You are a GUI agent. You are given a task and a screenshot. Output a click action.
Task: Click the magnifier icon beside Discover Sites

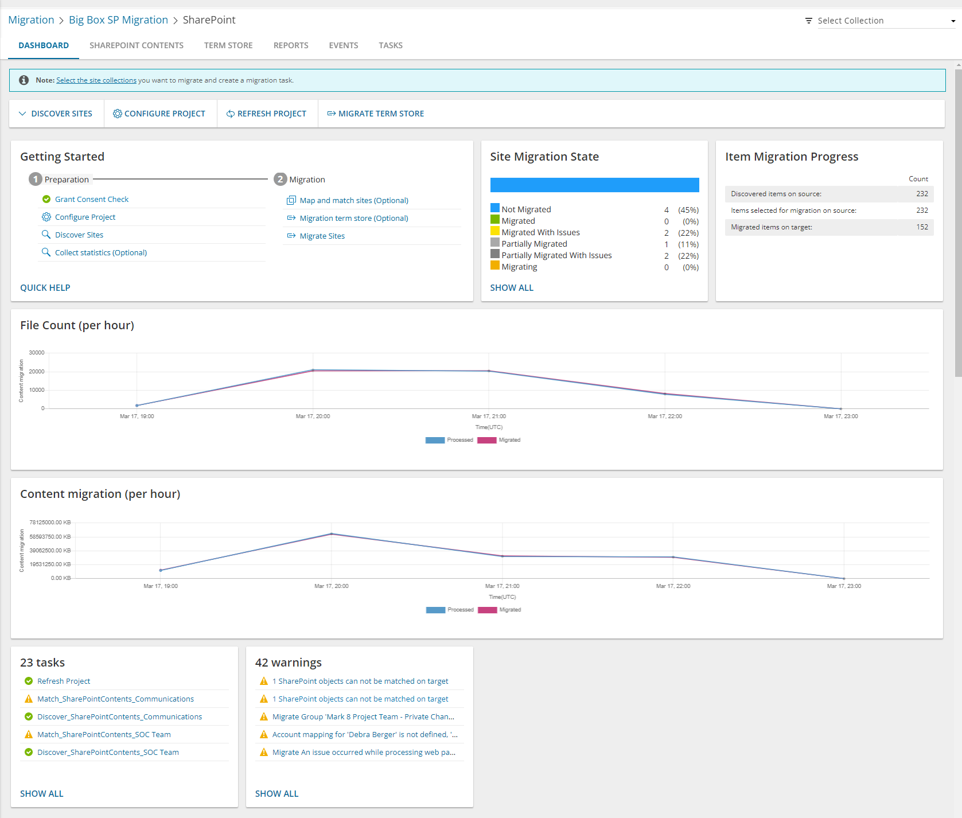tap(46, 235)
